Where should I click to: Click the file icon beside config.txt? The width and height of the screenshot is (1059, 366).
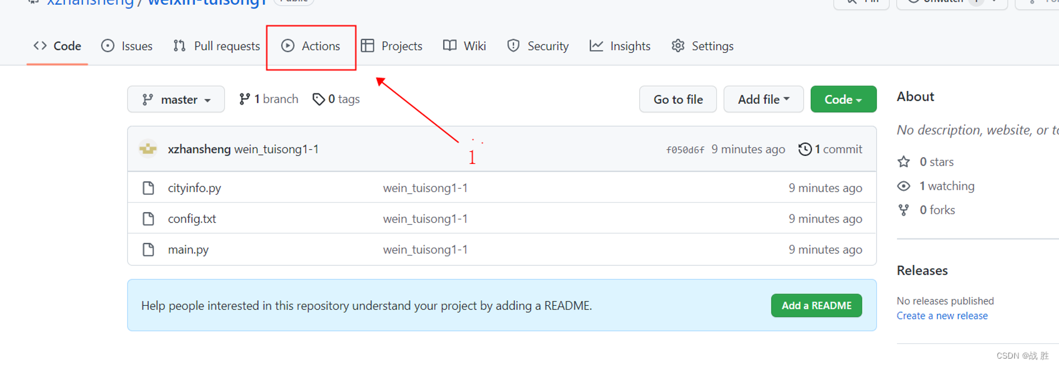click(148, 218)
